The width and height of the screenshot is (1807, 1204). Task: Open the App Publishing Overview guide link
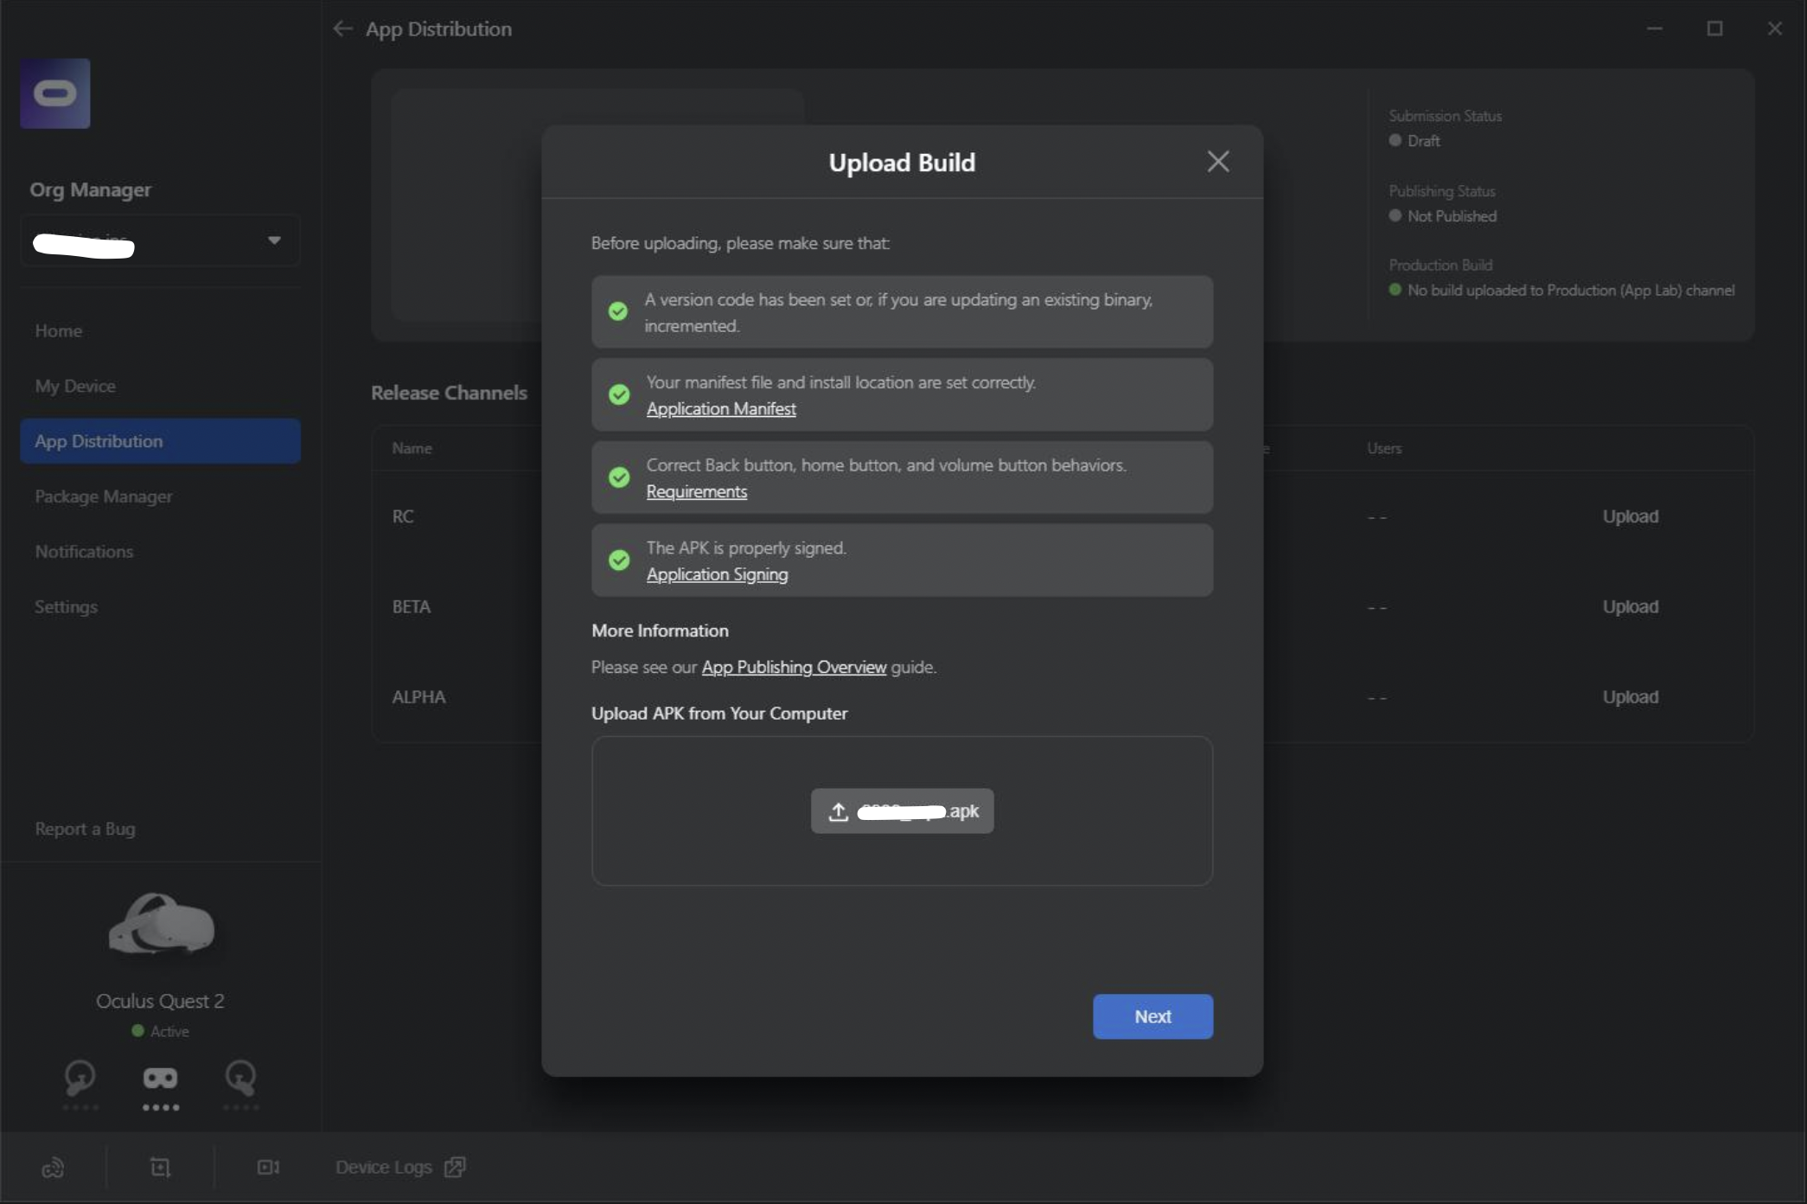click(793, 667)
